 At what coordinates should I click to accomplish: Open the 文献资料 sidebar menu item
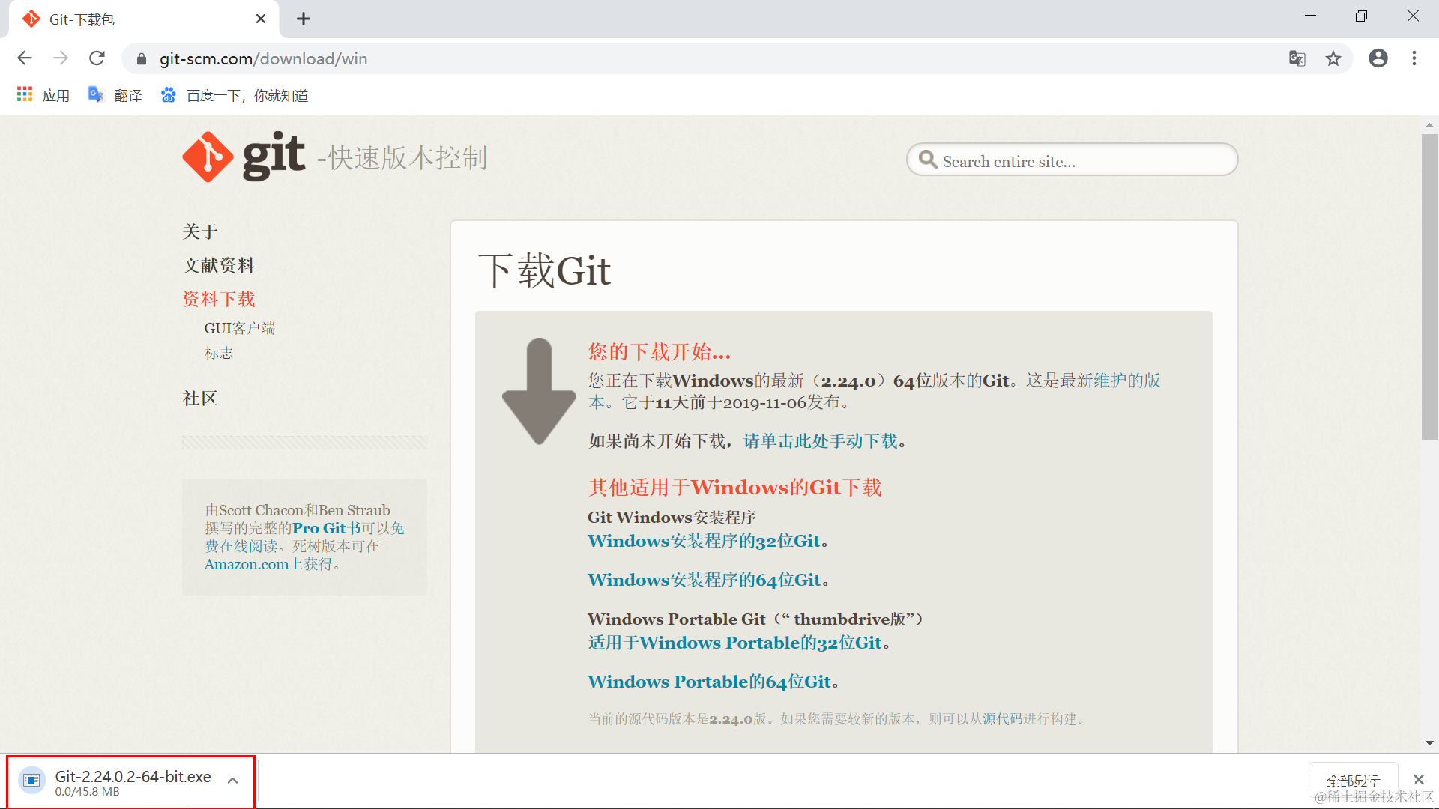pos(219,265)
